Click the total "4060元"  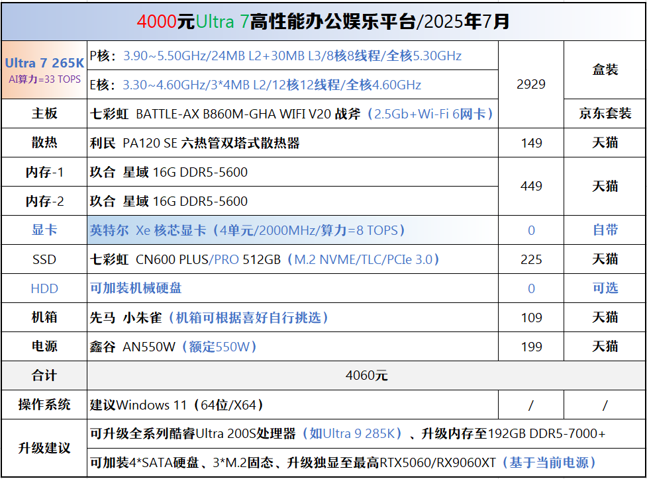tap(366, 376)
